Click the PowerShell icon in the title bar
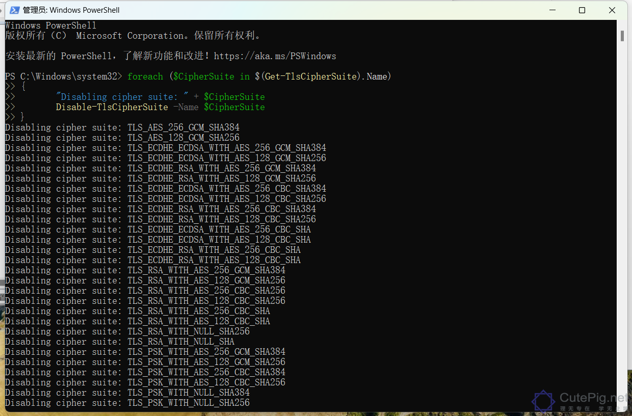 15,10
